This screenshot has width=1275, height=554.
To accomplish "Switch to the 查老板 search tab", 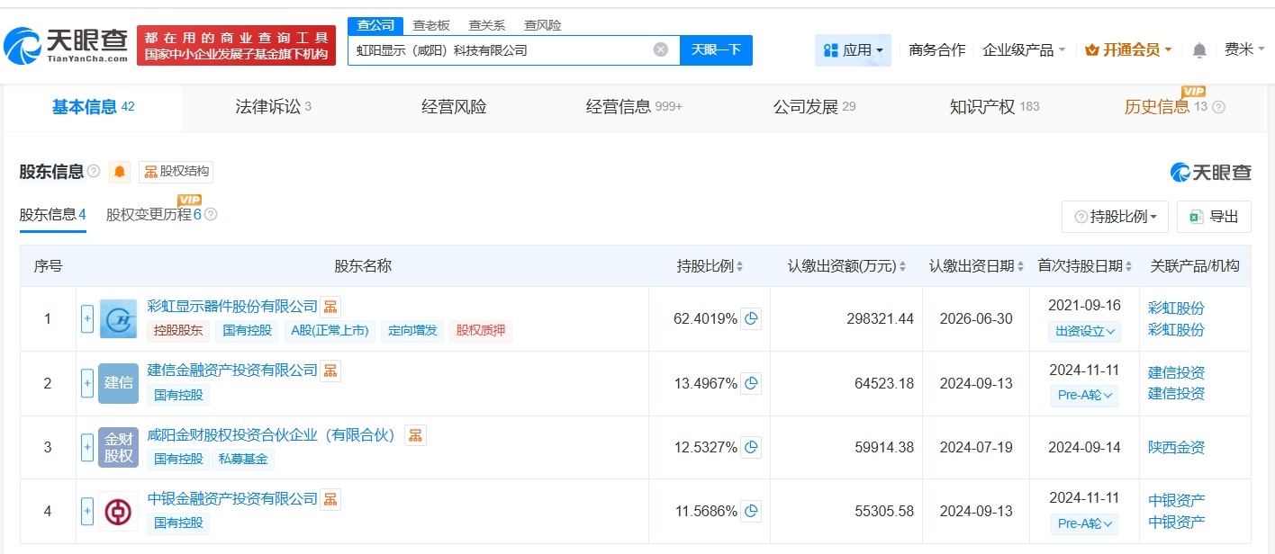I will pos(431,25).
